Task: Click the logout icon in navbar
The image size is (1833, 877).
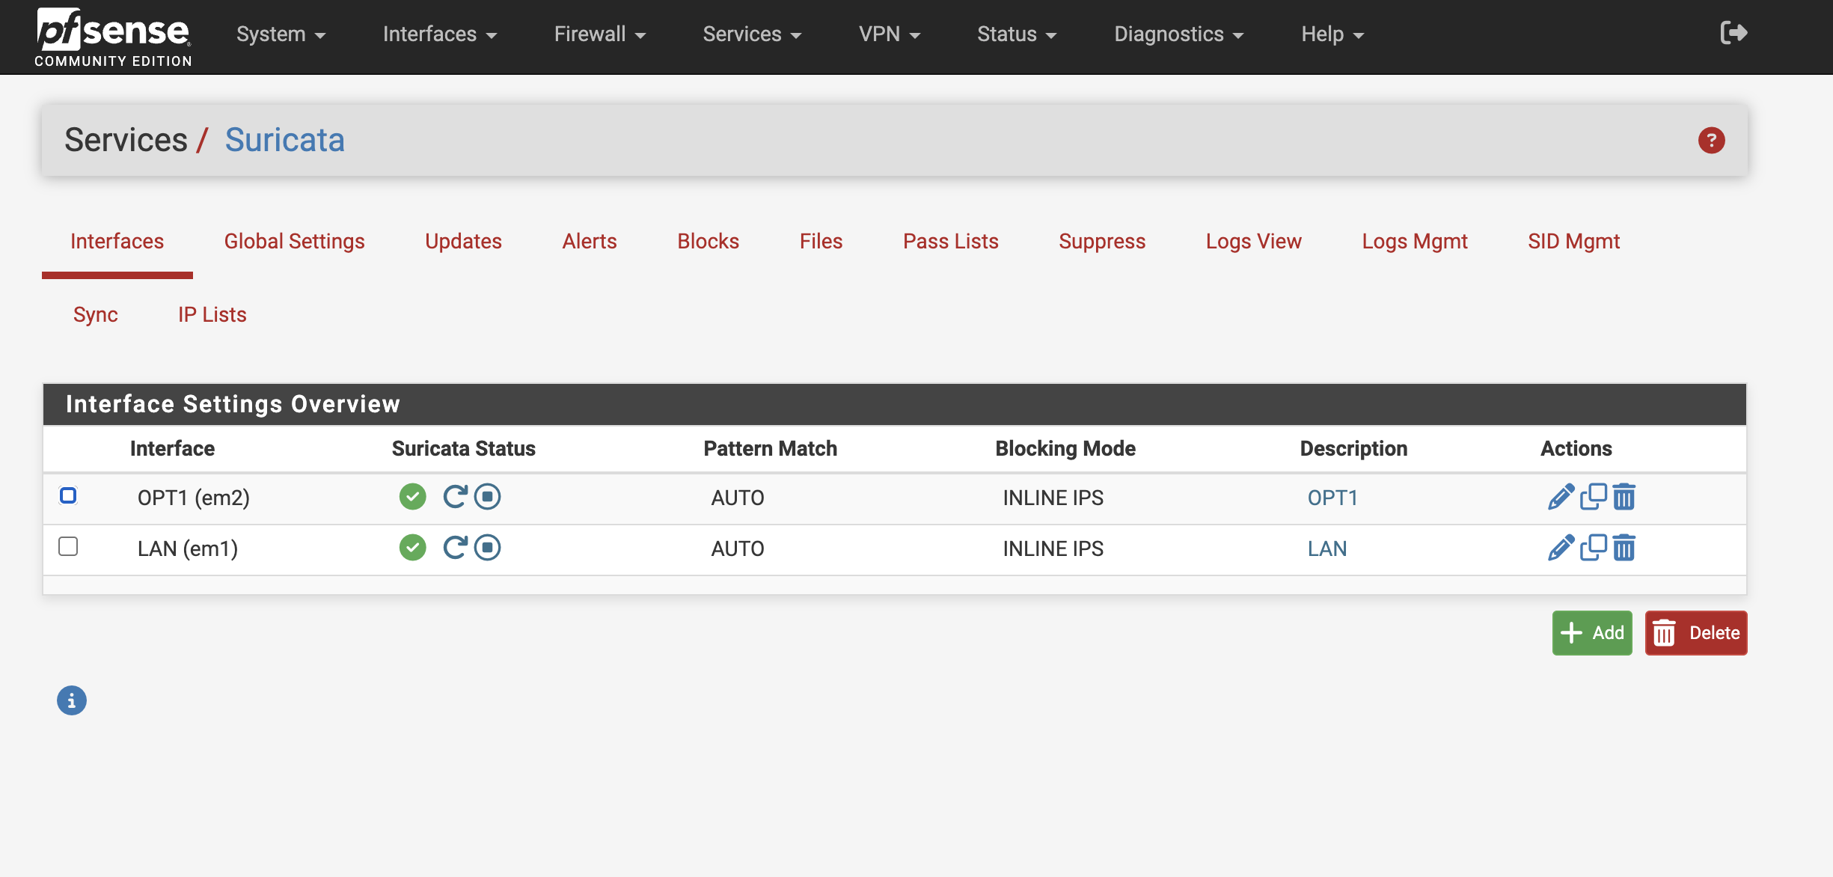Action: click(x=1733, y=33)
